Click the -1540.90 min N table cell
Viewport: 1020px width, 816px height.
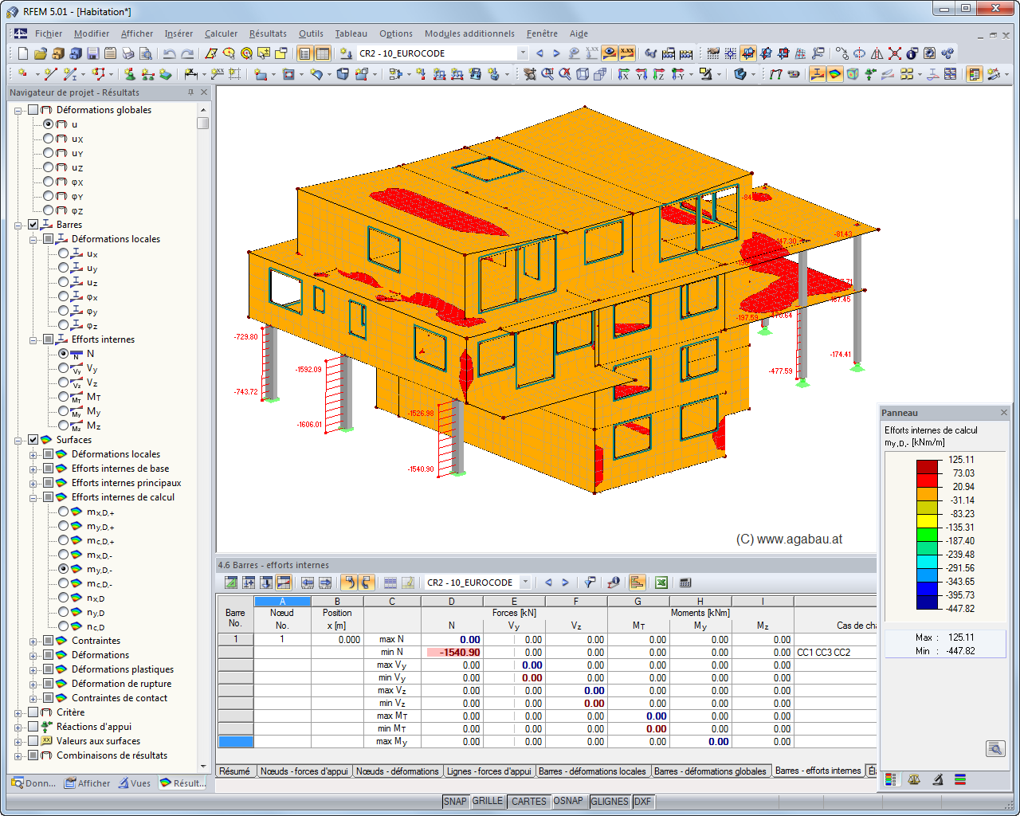(x=452, y=652)
